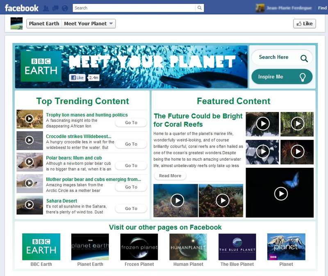Viewport: 328px width, 276px height.
Task: Click Go To for Polar bears Mum and cub
Action: coord(131,166)
